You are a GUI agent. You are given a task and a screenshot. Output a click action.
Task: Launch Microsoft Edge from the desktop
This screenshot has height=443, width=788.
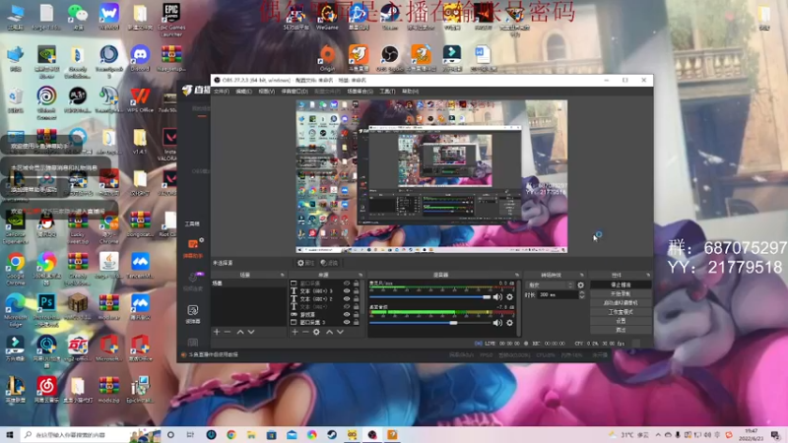click(16, 310)
